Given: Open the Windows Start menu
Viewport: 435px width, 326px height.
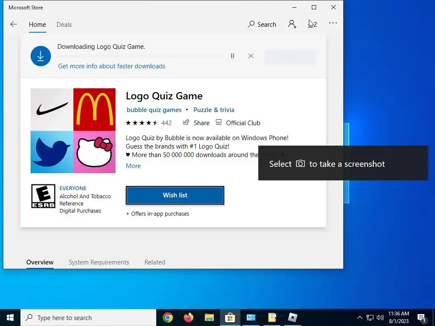Looking at the screenshot, I should (x=10, y=318).
